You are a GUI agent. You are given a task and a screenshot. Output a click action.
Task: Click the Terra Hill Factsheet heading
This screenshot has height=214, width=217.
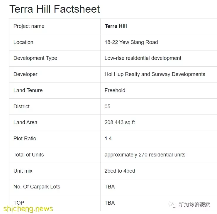(55, 9)
